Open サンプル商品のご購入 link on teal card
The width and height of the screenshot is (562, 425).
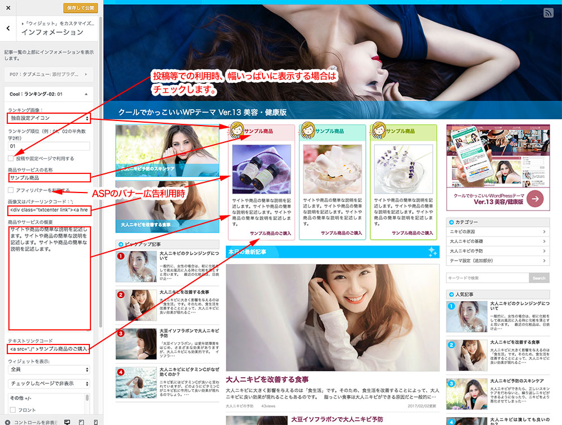[341, 233]
